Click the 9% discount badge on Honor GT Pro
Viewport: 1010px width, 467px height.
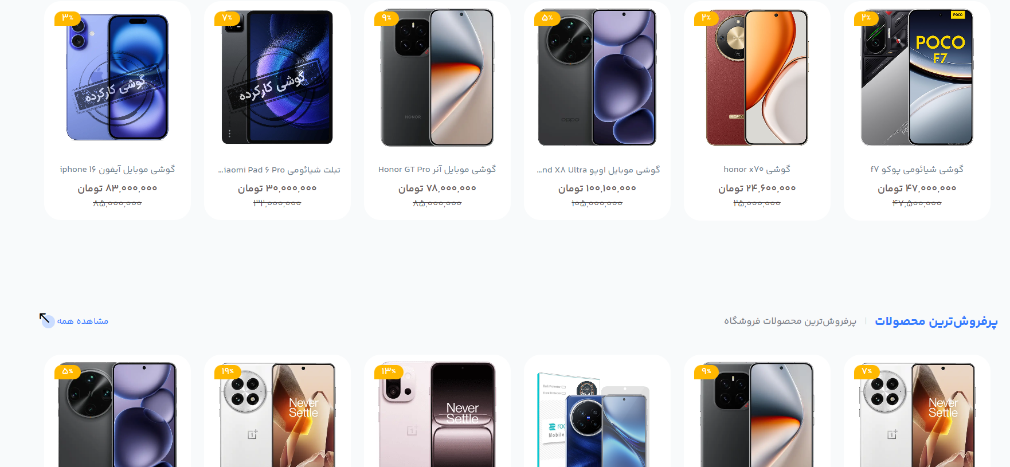387,18
